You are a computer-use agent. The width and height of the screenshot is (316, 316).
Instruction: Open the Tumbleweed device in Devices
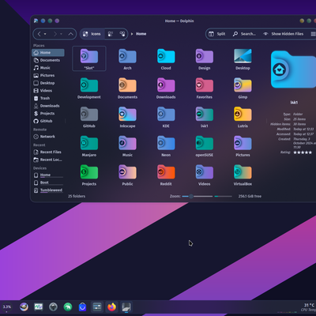point(48,190)
